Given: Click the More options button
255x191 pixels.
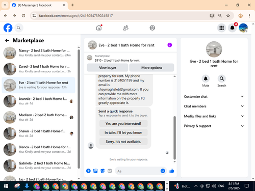Looking at the screenshot, I should tap(151, 68).
